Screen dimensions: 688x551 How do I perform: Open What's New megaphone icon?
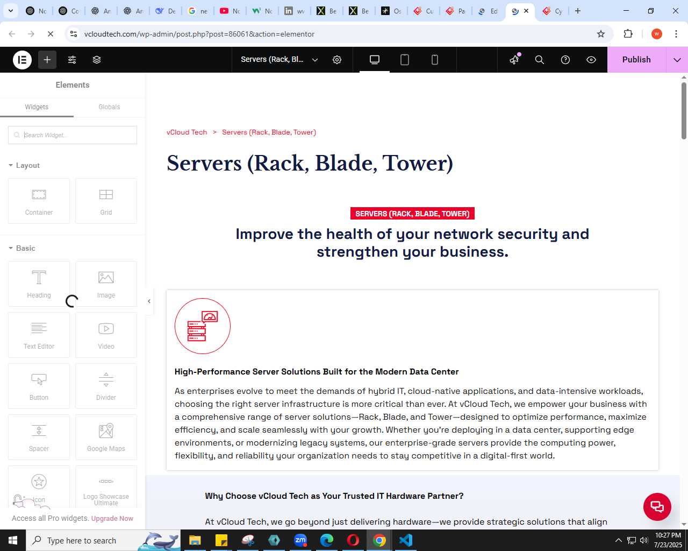515,60
